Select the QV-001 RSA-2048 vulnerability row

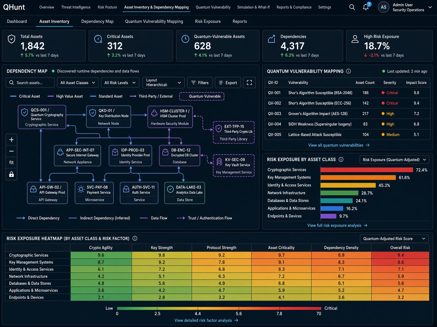point(347,93)
